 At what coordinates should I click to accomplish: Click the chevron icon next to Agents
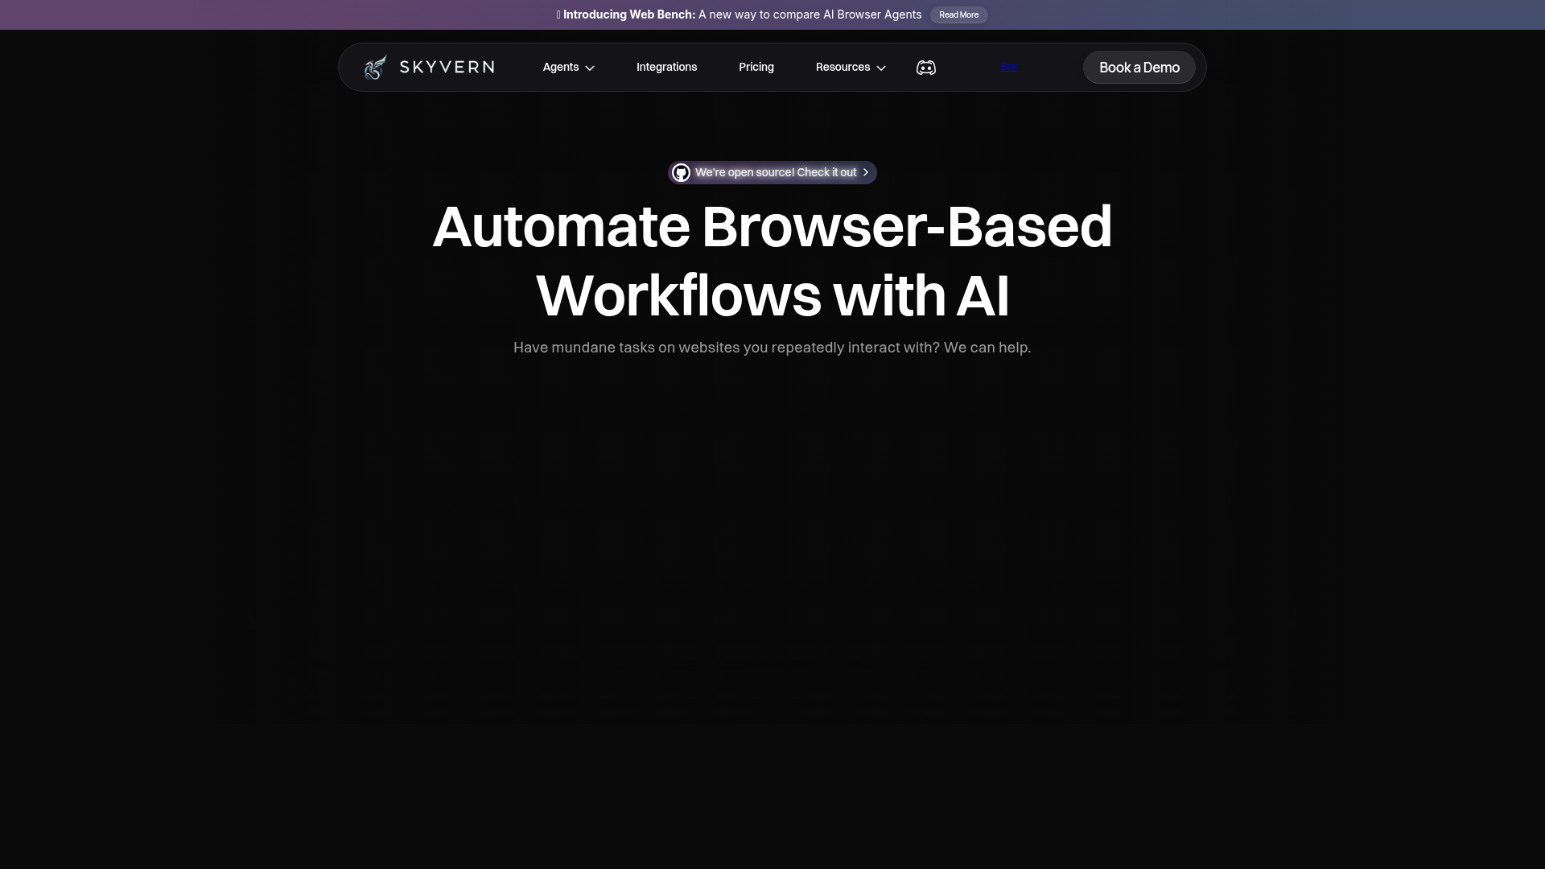pos(589,68)
